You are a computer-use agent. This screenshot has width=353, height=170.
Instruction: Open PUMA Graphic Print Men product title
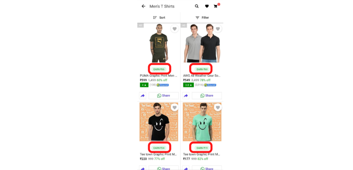(x=159, y=76)
